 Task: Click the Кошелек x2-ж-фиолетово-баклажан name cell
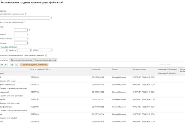(14, 88)
